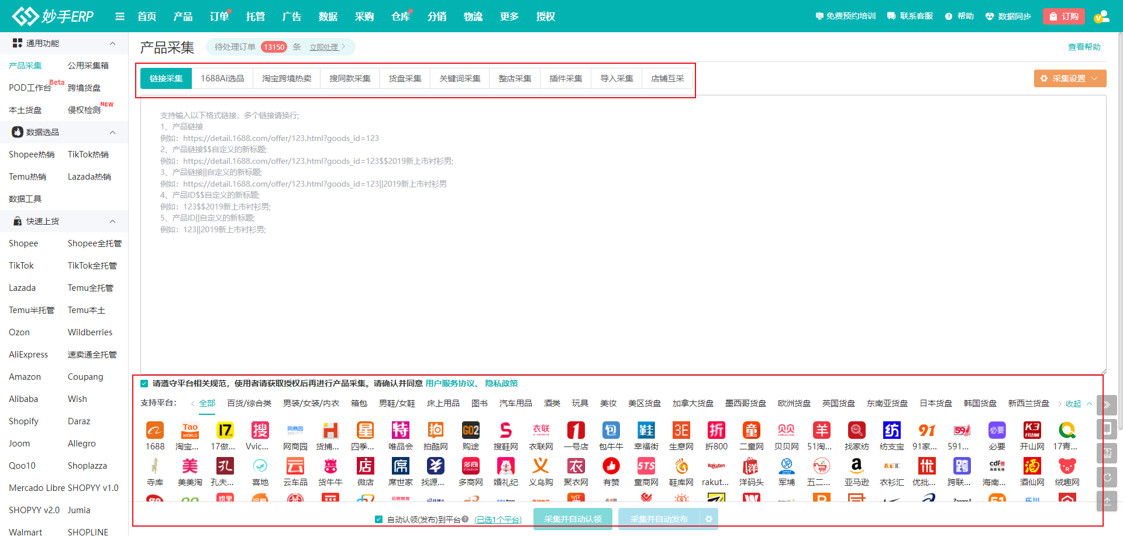
Task: Toggle the platform rules agreement checkbox
Action: [144, 384]
